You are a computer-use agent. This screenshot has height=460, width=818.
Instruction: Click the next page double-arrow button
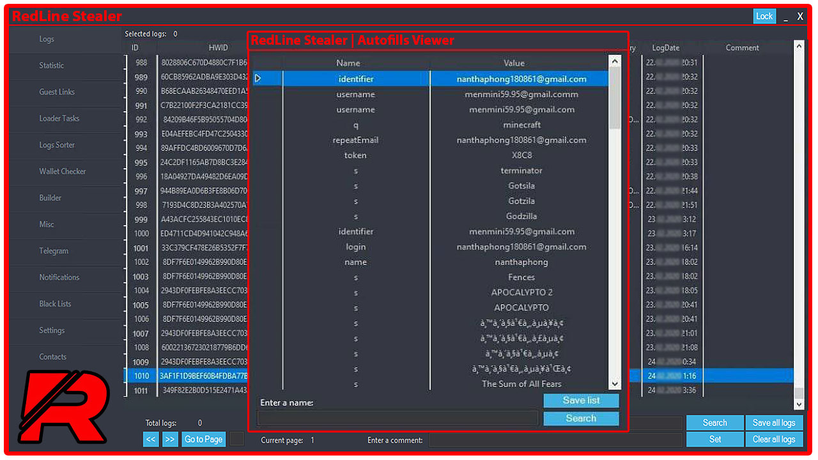click(169, 440)
